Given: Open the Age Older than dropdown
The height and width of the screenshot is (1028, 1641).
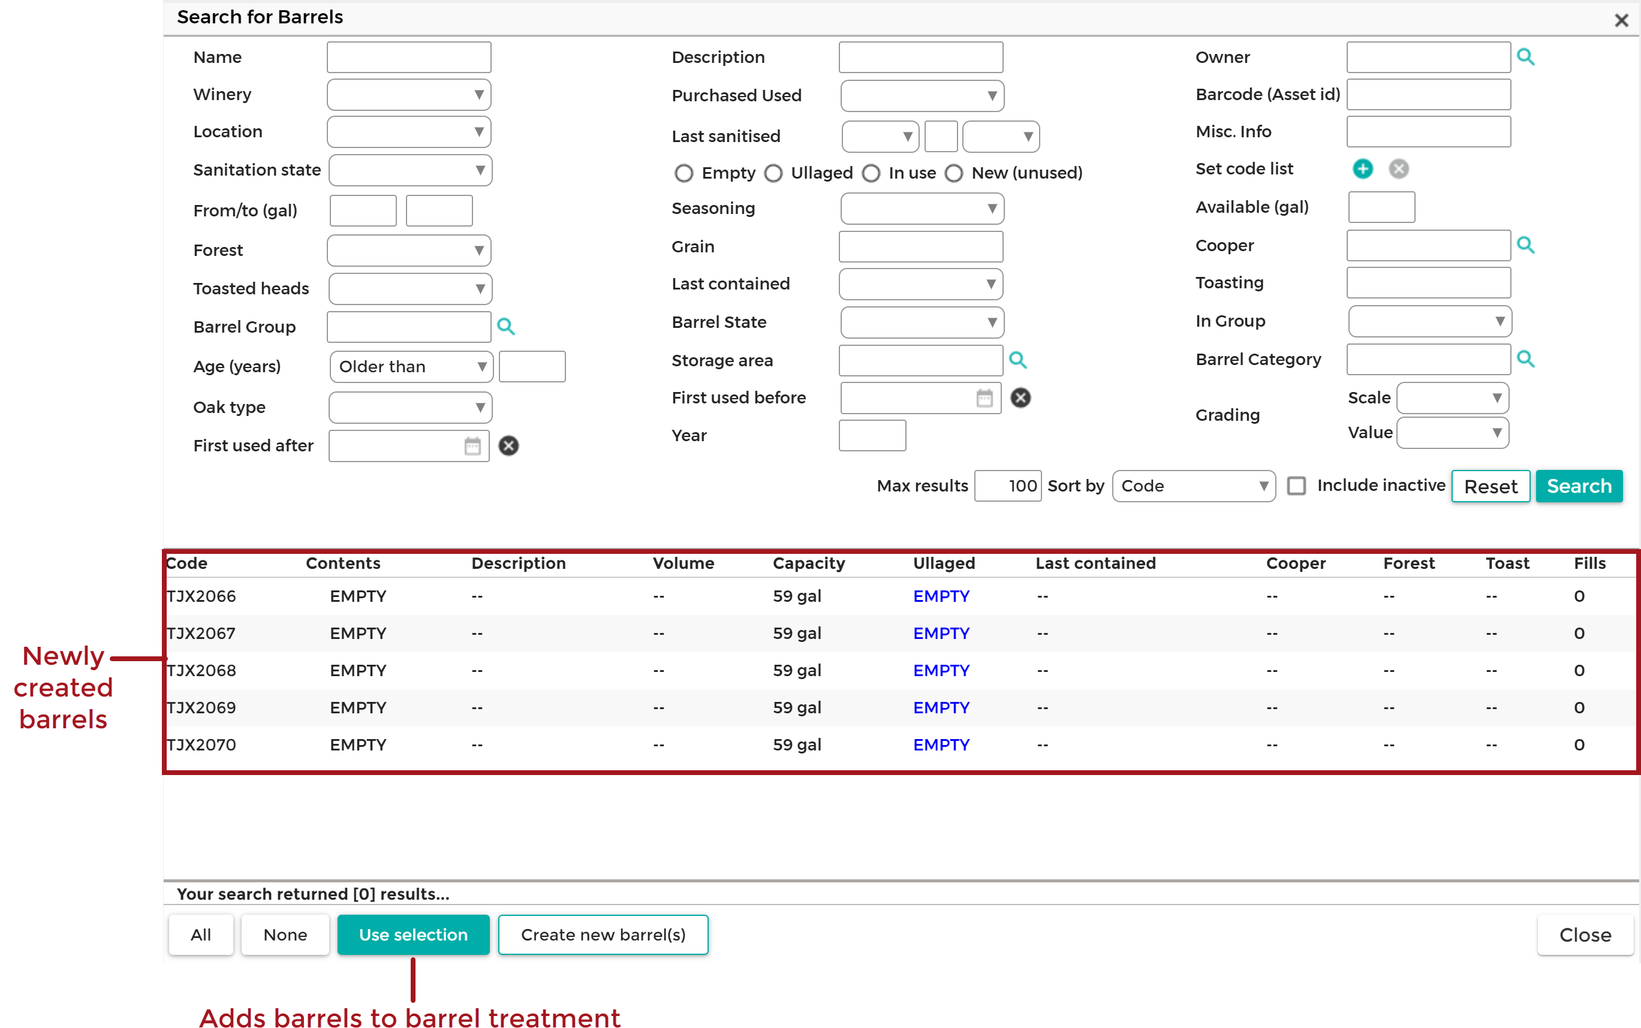Looking at the screenshot, I should pos(411,367).
